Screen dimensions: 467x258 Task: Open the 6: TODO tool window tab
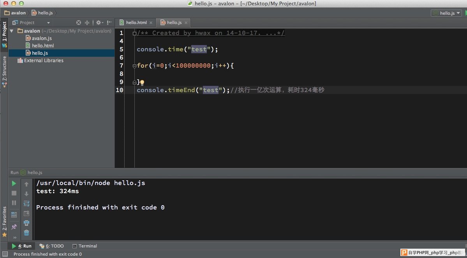click(51, 246)
